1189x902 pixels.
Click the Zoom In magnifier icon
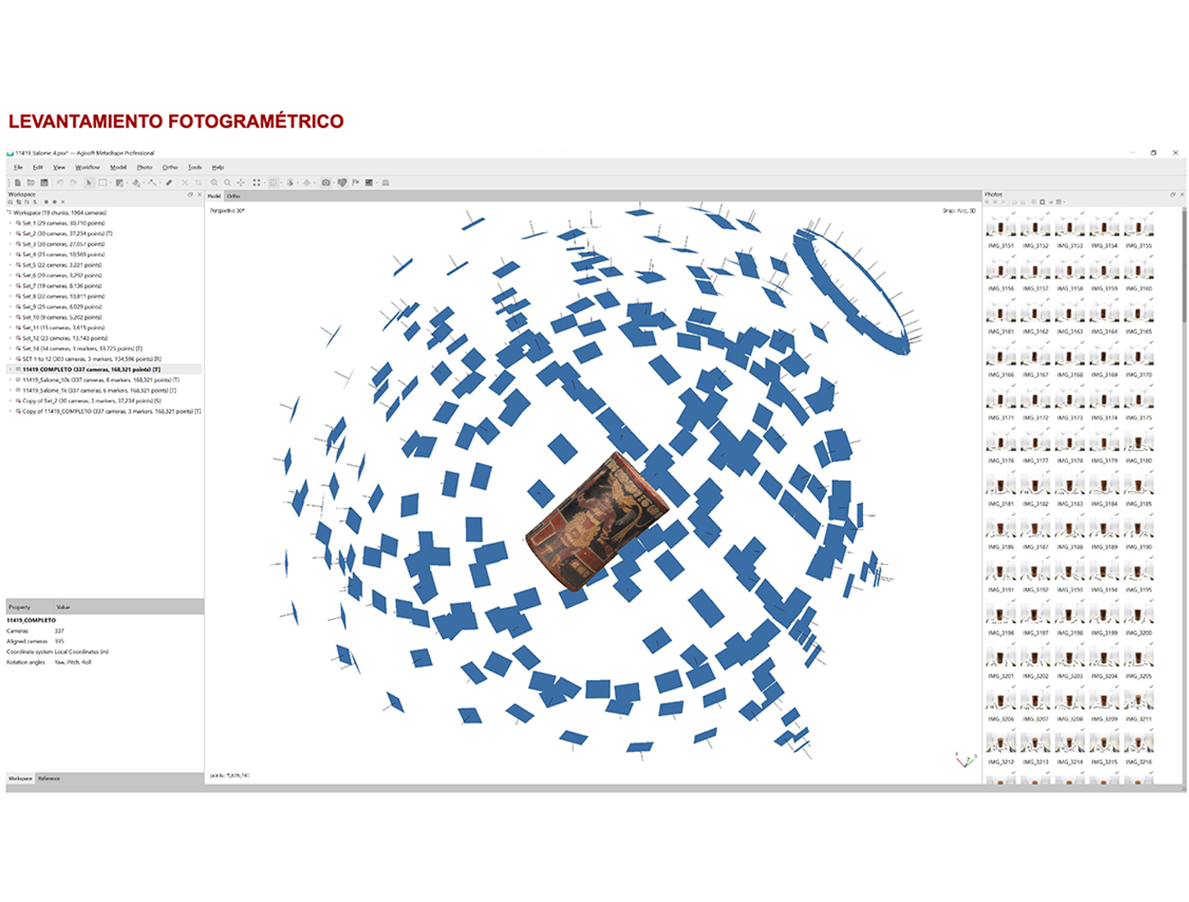(214, 183)
